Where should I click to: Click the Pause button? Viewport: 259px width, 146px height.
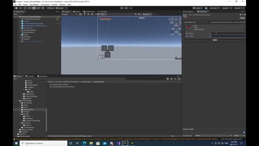(126, 8)
